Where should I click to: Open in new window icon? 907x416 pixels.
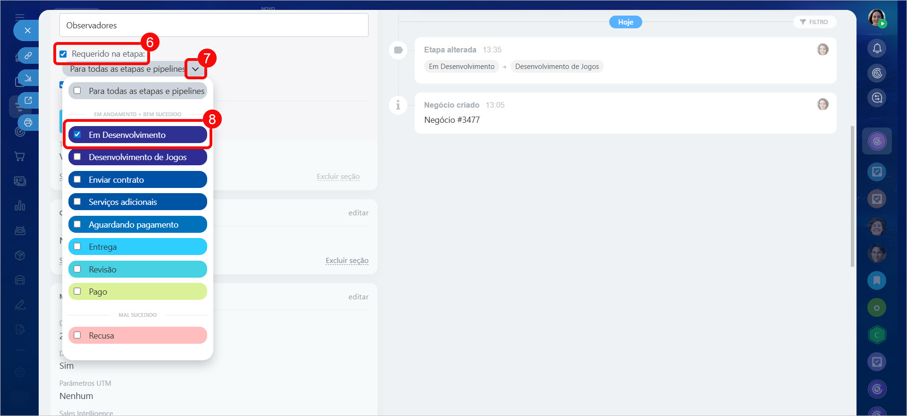pos(28,100)
